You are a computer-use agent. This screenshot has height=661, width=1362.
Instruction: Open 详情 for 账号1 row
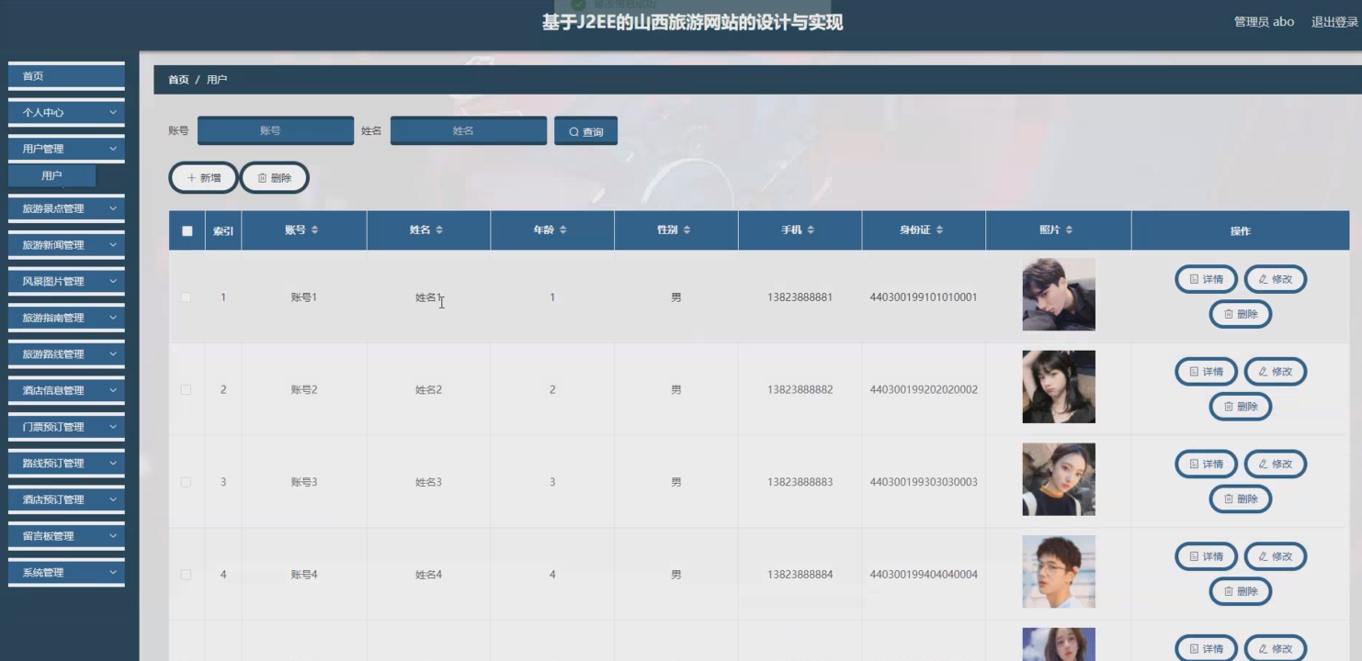pyautogui.click(x=1206, y=279)
